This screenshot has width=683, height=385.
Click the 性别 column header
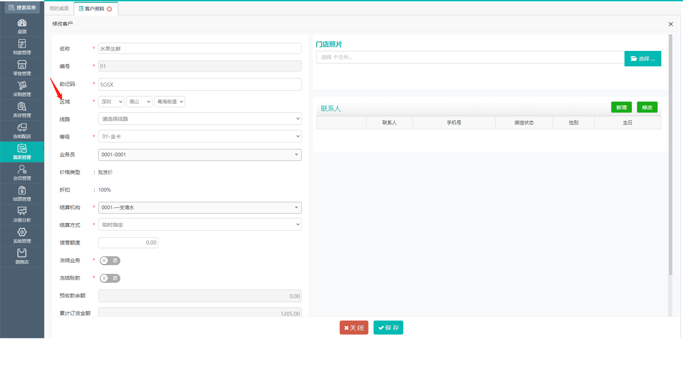coord(573,123)
